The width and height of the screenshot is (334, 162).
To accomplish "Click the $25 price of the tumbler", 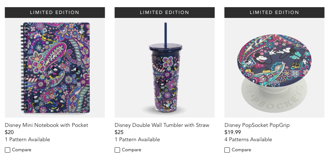I will tap(119, 132).
